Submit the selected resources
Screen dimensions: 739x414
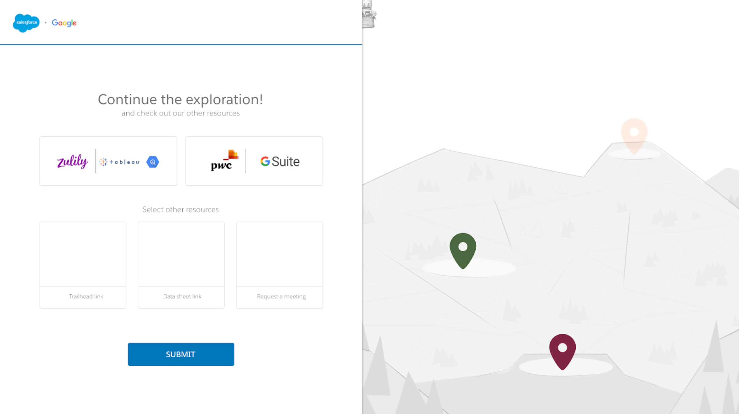pyautogui.click(x=181, y=354)
